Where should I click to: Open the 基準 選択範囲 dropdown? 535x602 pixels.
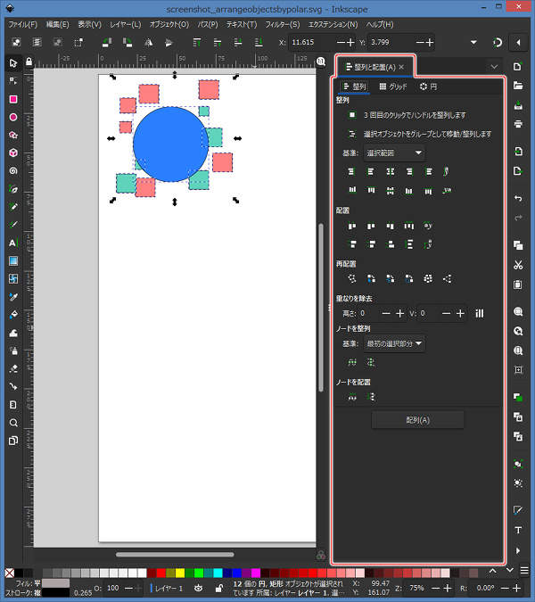[x=394, y=153]
